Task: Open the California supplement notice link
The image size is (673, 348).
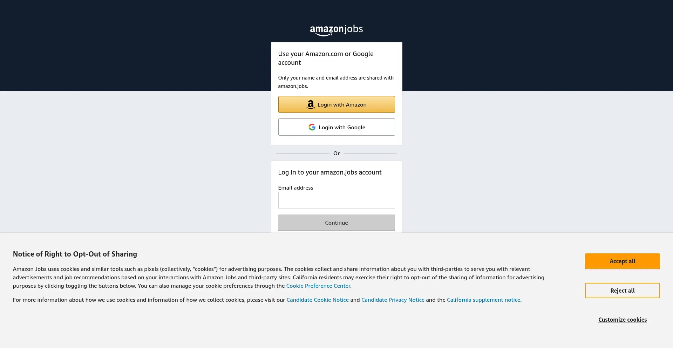Action: pyautogui.click(x=483, y=300)
